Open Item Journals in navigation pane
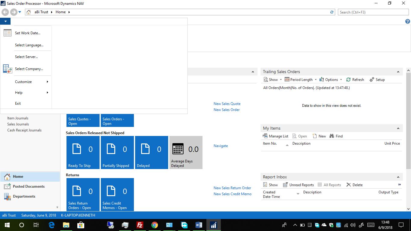The image size is (411, 231). (18, 118)
